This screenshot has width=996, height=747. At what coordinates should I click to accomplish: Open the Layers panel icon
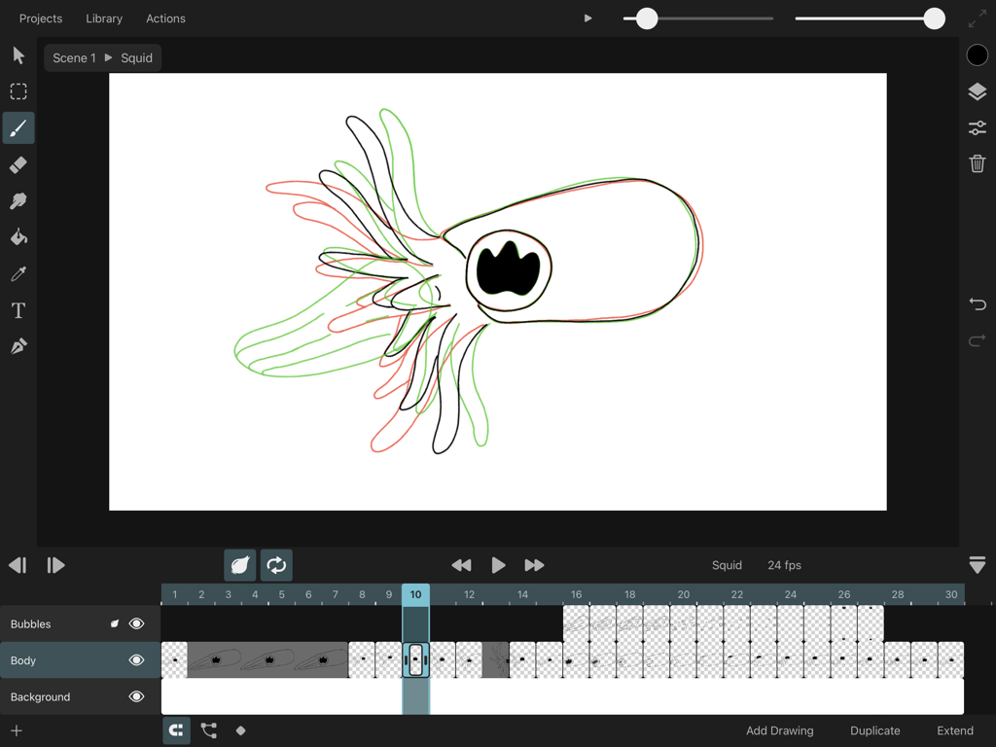point(977,91)
